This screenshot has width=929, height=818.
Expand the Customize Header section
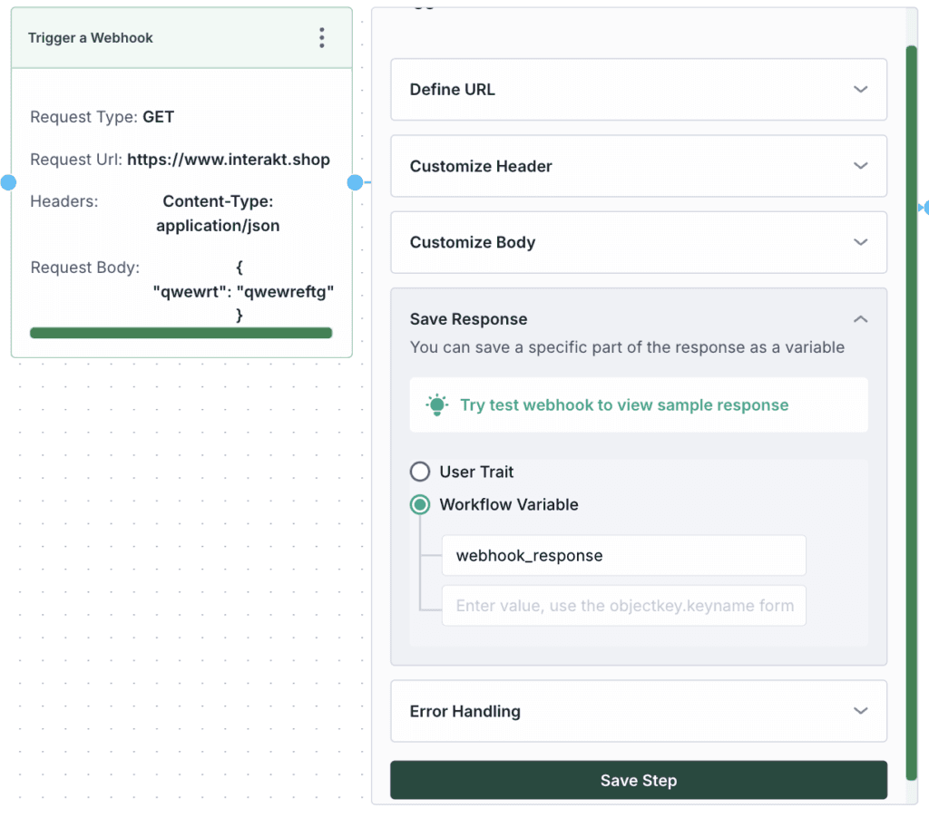(860, 166)
